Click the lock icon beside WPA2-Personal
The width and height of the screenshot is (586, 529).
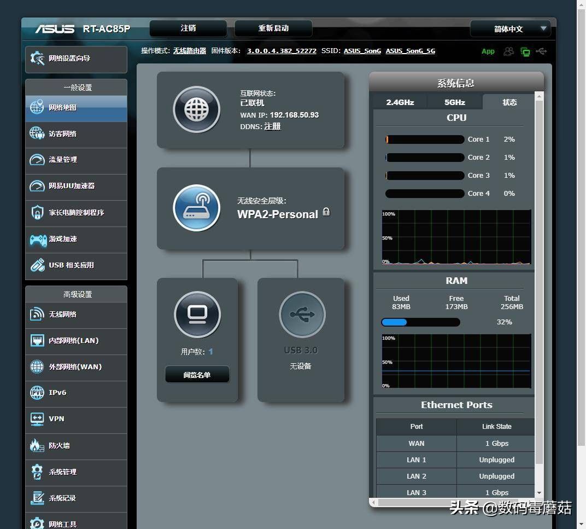pyautogui.click(x=326, y=212)
